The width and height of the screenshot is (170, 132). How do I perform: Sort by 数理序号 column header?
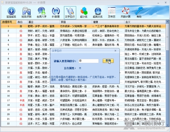point(8,22)
